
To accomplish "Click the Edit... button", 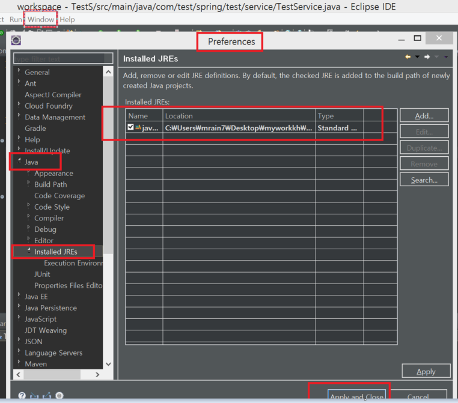I will (x=424, y=132).
